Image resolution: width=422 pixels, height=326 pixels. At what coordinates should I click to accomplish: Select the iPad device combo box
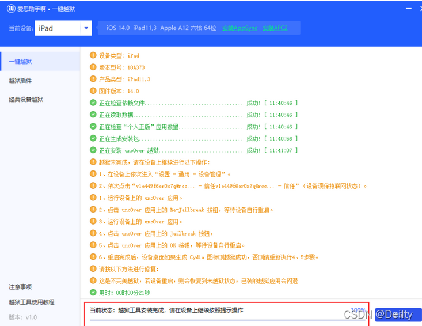tap(63, 28)
